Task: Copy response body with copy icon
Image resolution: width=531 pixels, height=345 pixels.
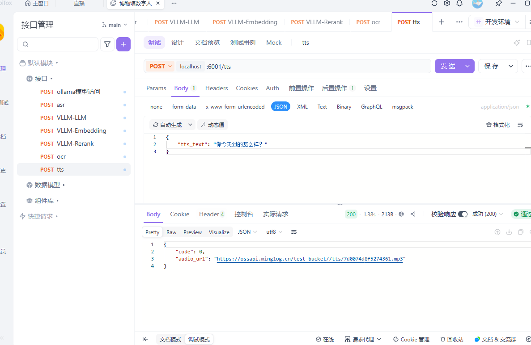Action: point(521,232)
